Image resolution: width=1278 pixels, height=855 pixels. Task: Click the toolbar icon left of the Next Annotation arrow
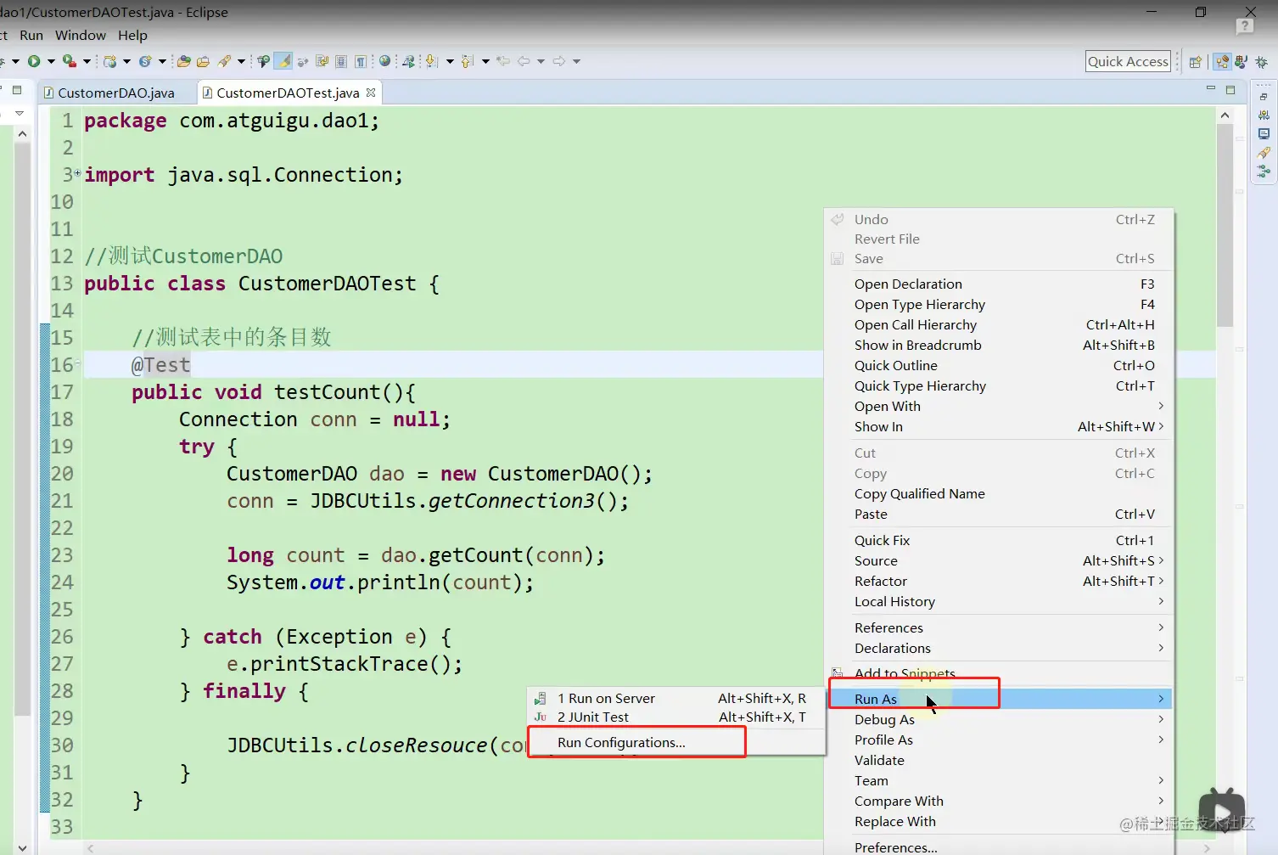click(409, 61)
